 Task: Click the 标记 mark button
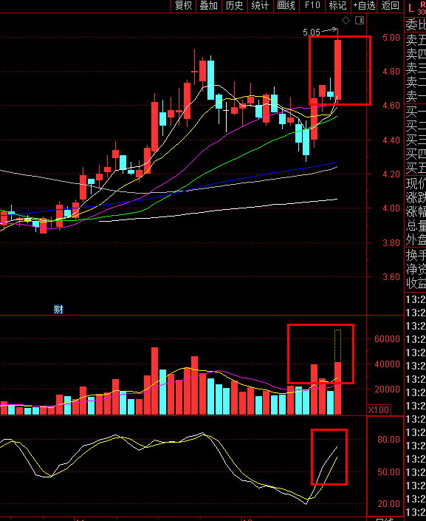coord(337,6)
